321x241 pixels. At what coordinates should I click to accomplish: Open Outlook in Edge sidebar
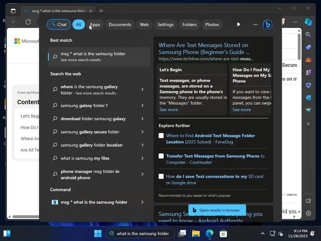[308, 98]
